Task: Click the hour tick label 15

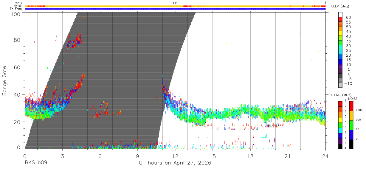Action: 213,156
